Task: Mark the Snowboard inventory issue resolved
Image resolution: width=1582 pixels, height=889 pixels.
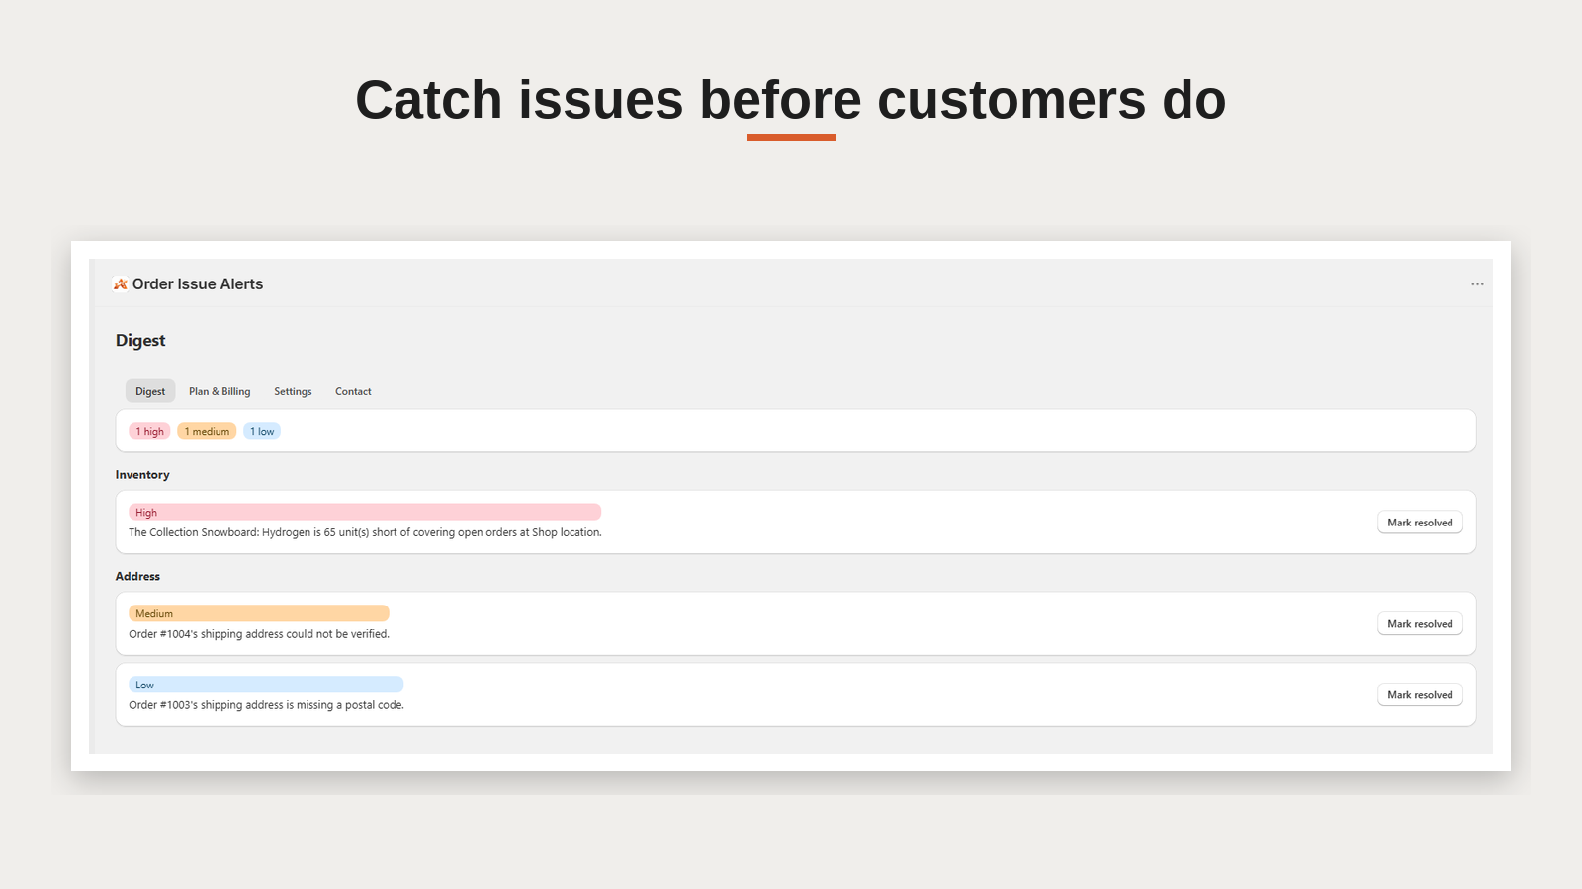Action: pyautogui.click(x=1420, y=523)
